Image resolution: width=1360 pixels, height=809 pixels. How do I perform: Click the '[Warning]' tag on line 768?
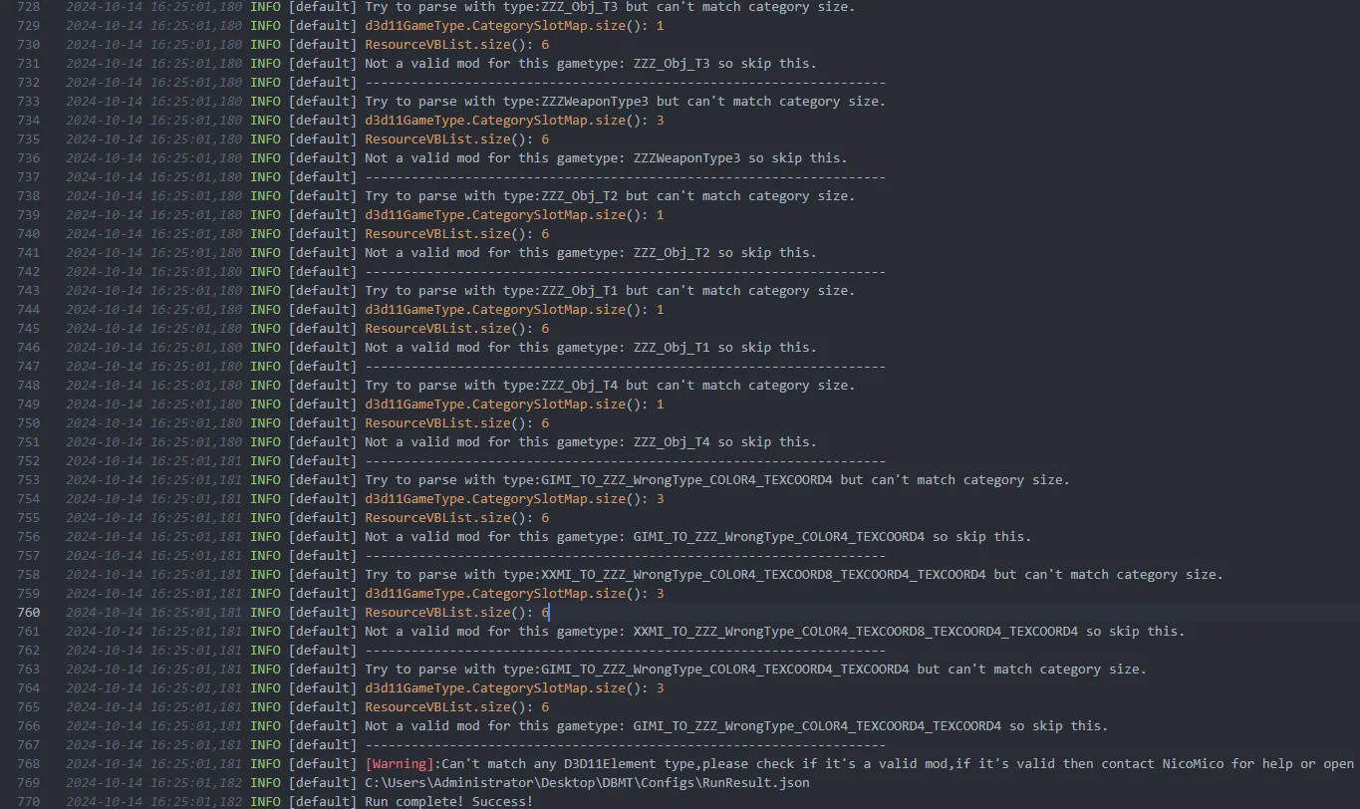[x=400, y=764]
